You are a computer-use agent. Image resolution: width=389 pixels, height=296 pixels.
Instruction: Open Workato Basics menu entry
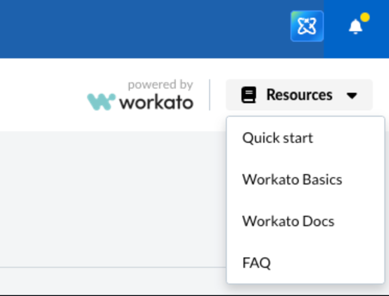pyautogui.click(x=292, y=180)
